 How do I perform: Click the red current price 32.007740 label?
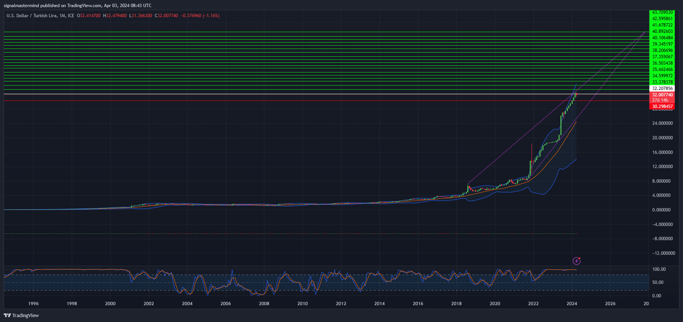click(662, 95)
